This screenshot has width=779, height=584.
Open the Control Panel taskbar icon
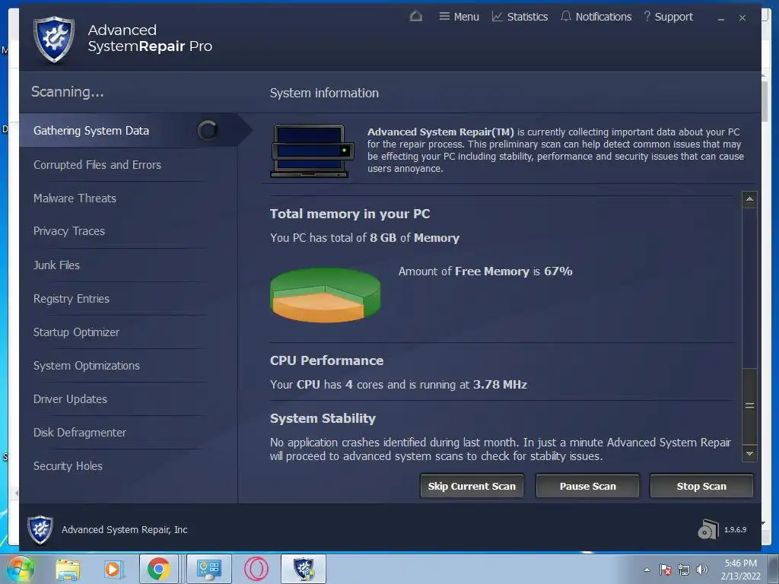pos(208,569)
